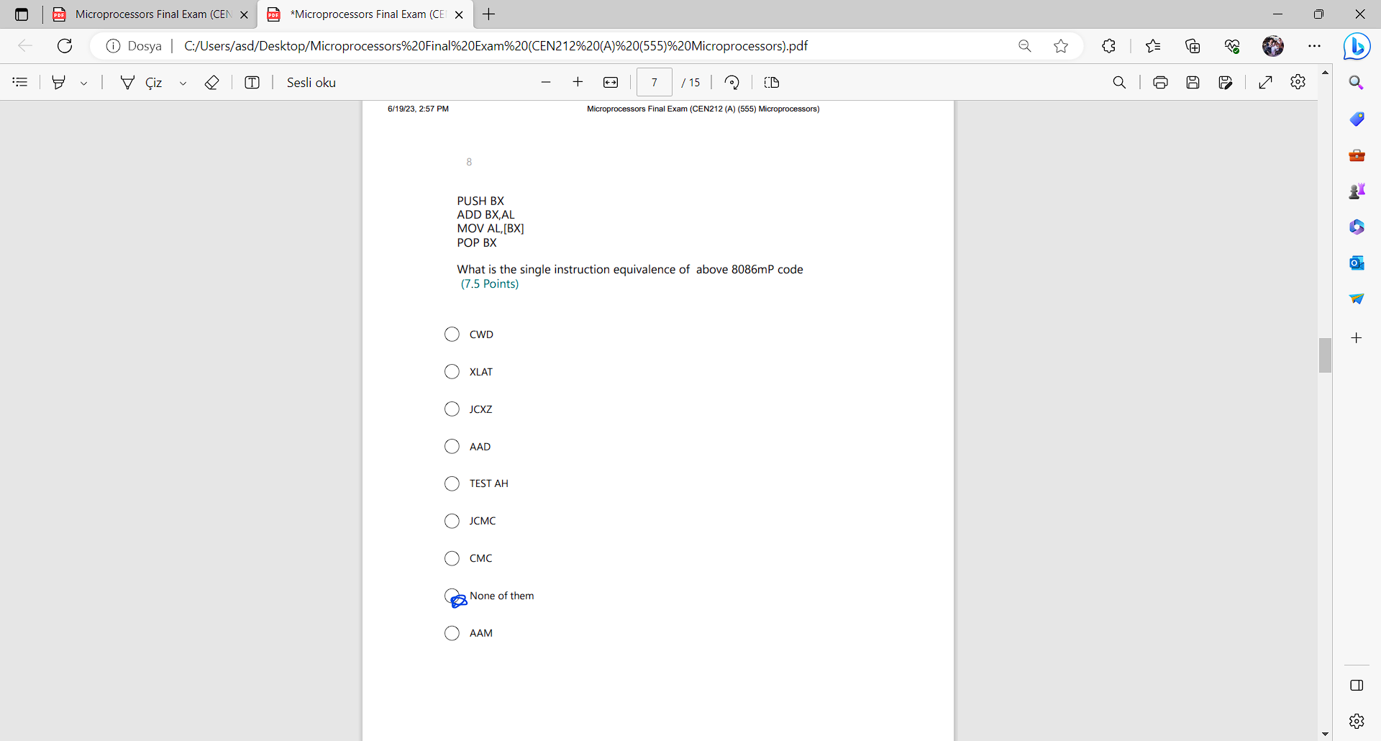Image resolution: width=1381 pixels, height=741 pixels.
Task: Open the add text annotation tool
Action: point(252,82)
